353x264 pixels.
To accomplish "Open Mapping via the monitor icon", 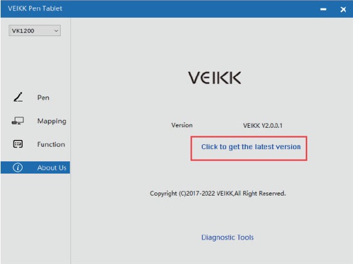I will [x=18, y=121].
